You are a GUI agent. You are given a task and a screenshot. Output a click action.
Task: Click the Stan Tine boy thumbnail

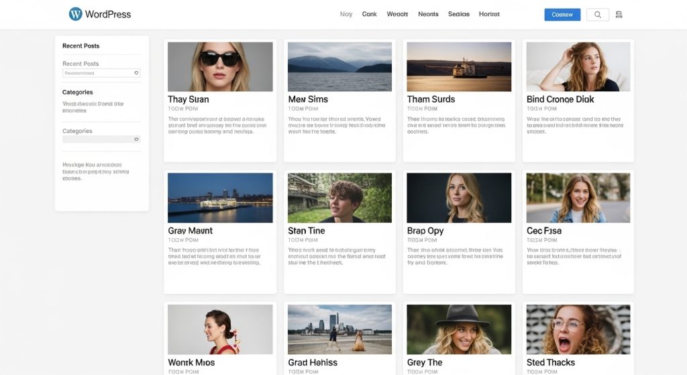pyautogui.click(x=339, y=198)
